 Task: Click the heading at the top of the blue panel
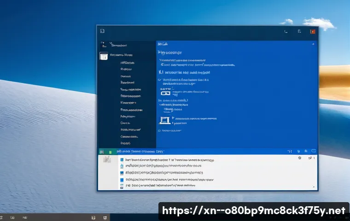169,52
